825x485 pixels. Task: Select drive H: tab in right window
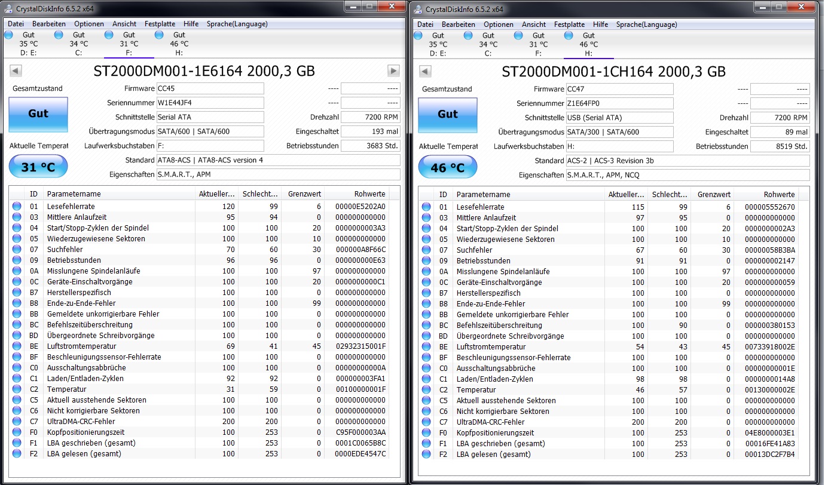[x=589, y=44]
